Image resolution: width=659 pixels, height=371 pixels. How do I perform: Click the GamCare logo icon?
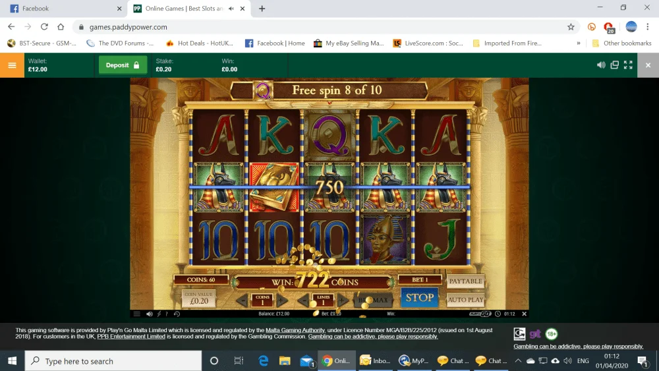pyautogui.click(x=519, y=334)
